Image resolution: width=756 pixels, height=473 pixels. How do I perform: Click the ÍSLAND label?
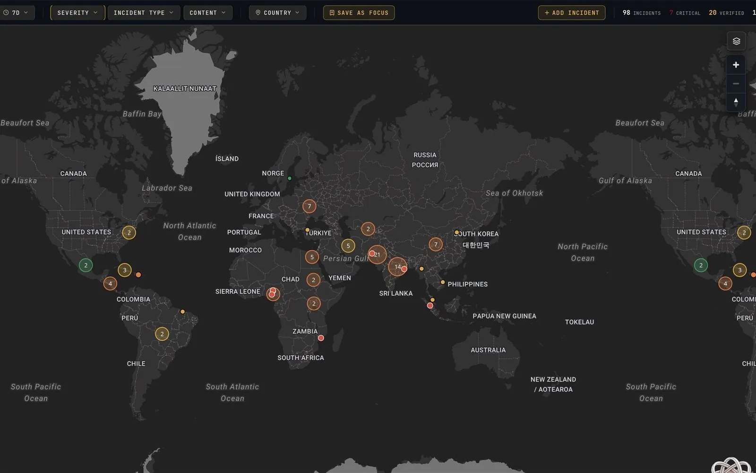tap(227, 159)
